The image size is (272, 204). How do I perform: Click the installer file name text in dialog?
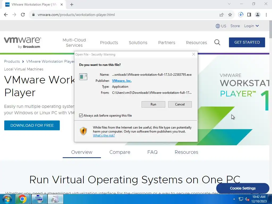coord(152,75)
